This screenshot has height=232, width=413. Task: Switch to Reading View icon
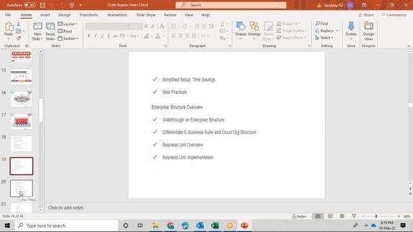coord(342,217)
